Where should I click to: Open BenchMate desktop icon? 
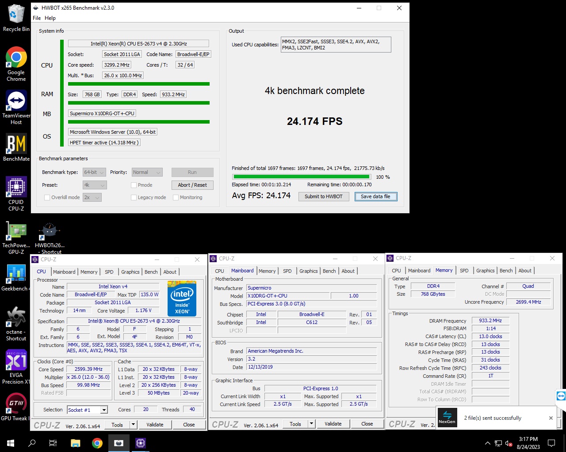point(16,147)
